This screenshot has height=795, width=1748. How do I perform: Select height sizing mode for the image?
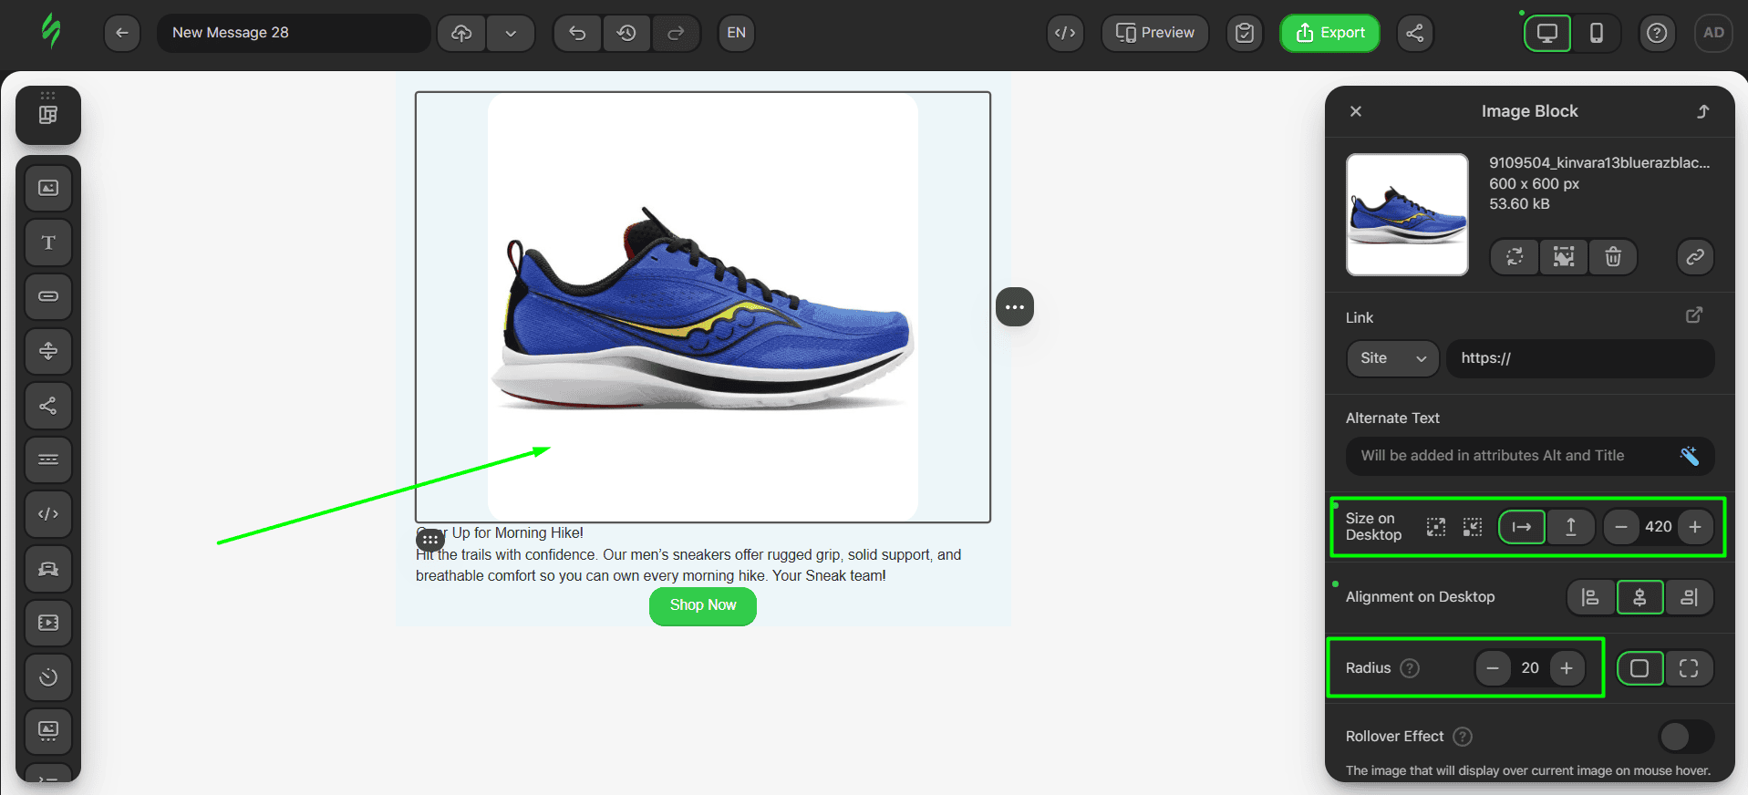coord(1571,527)
